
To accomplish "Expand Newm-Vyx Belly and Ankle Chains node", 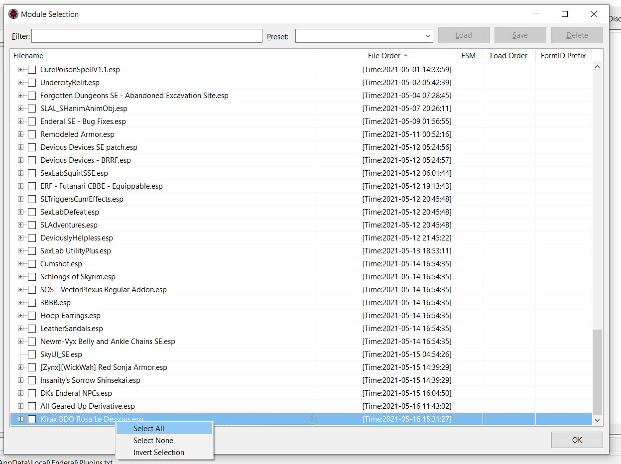I will [20, 342].
